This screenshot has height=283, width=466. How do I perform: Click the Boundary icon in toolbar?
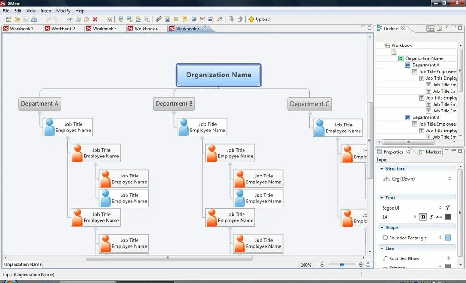(203, 19)
